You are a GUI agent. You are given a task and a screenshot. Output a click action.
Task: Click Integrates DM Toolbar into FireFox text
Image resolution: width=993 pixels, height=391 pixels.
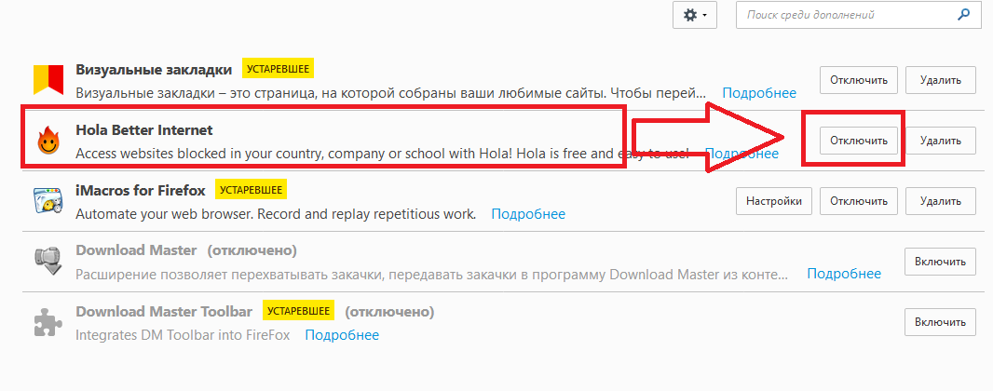click(183, 335)
